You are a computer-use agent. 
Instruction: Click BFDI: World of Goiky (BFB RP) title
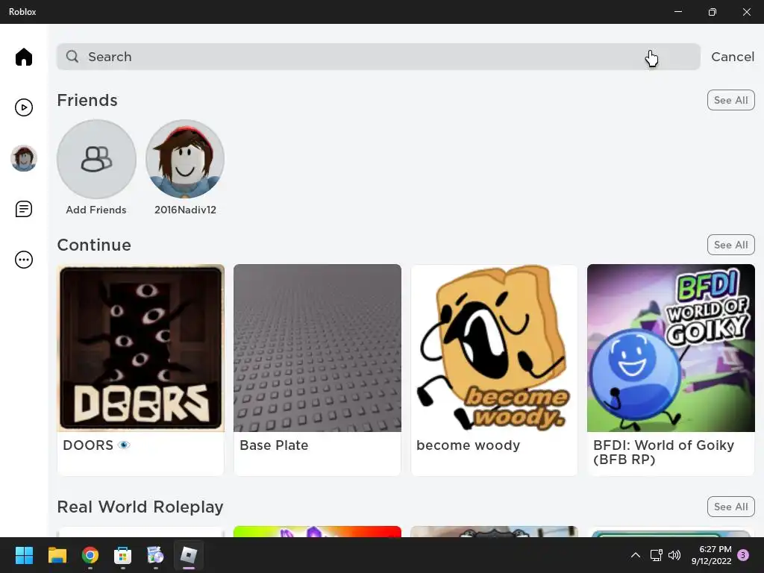tap(663, 452)
